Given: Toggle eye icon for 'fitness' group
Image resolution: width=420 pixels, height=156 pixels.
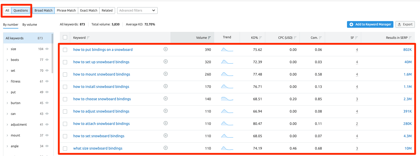Looking at the screenshot, I should coord(47,81).
